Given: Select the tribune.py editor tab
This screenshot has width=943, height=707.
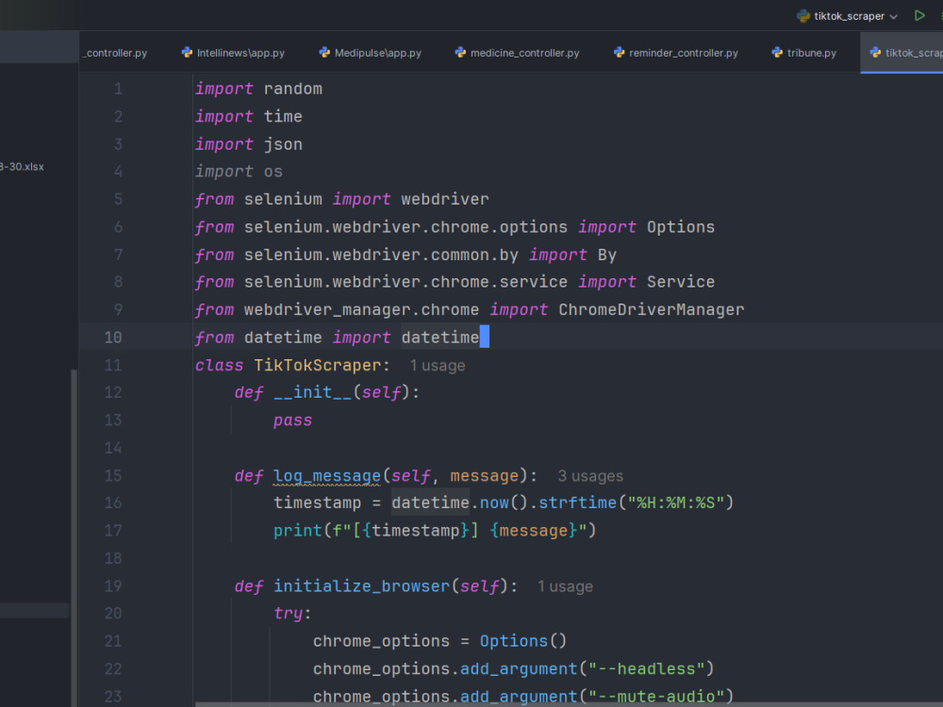Looking at the screenshot, I should tap(804, 53).
